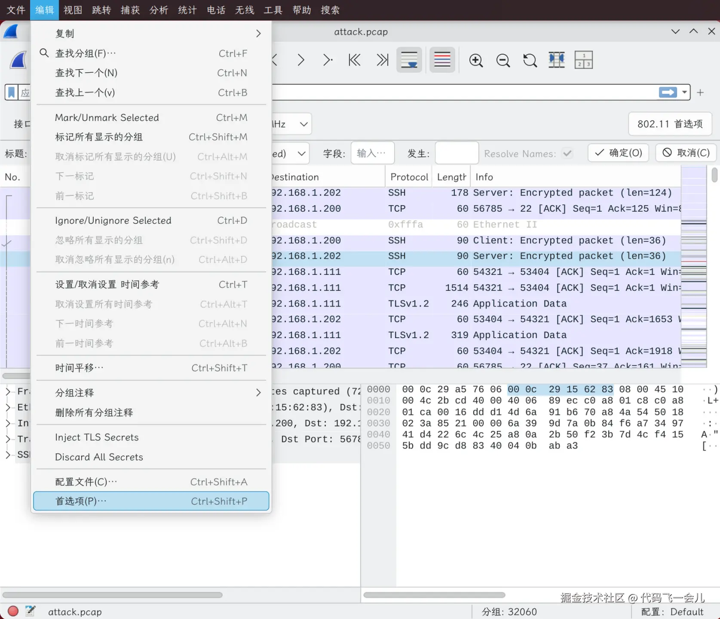720x619 pixels.
Task: Go forward to next packet in history
Action: pos(301,60)
